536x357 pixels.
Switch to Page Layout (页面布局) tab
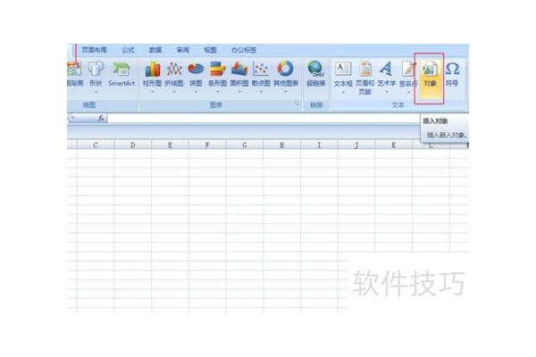coord(94,50)
